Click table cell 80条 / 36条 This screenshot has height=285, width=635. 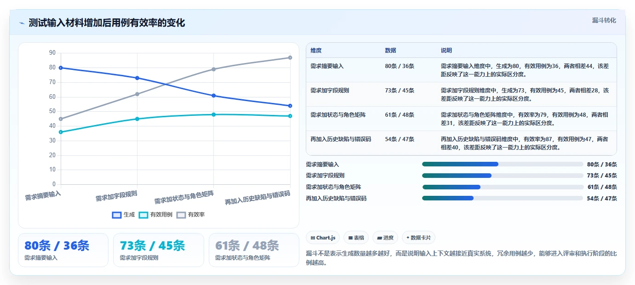point(400,66)
